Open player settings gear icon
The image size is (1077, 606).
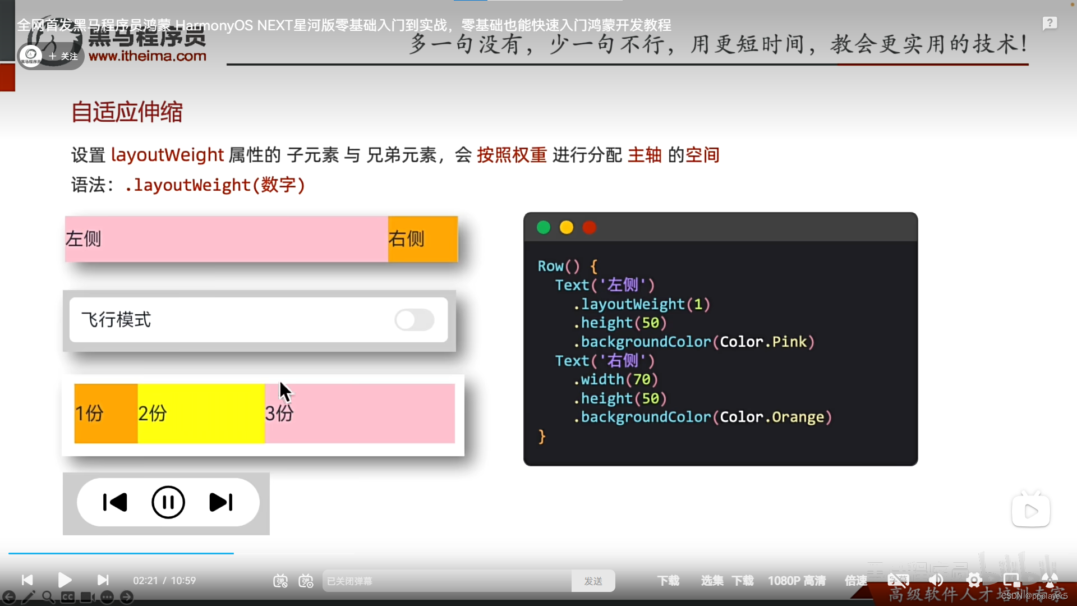click(974, 581)
